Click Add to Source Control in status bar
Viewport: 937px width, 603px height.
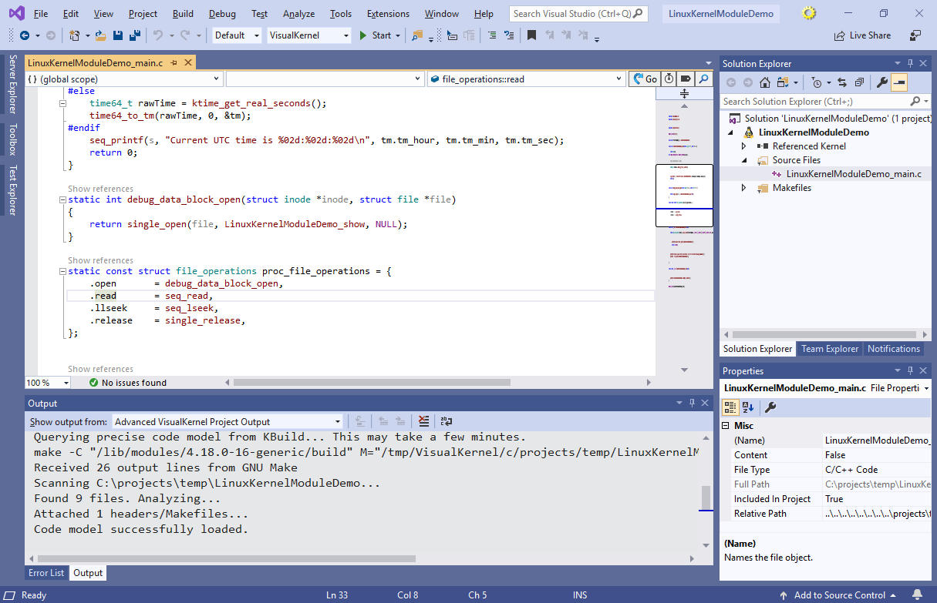click(838, 595)
